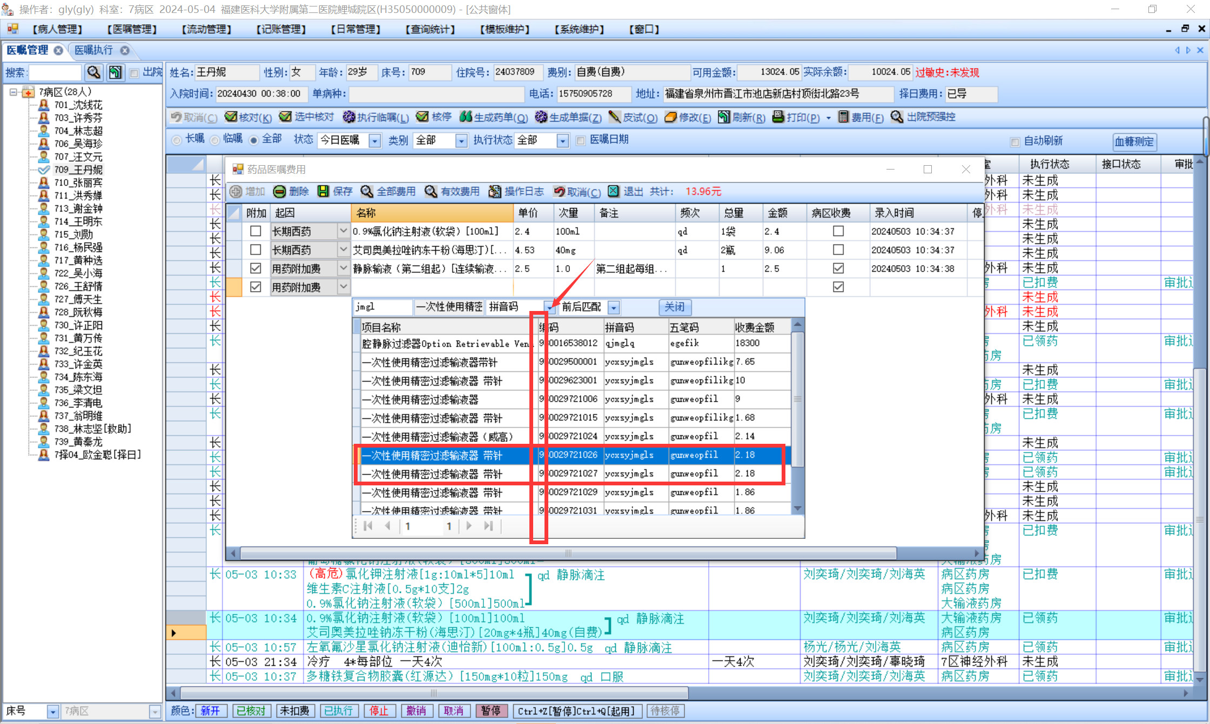Click the 关闭 button in search popup
1210x724 pixels.
click(x=674, y=307)
